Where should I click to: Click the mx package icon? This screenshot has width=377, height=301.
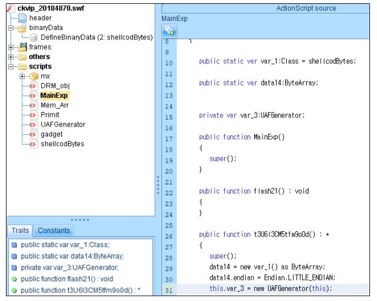(x=34, y=76)
